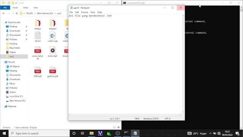Show hidden system tray icons chevron

click(210, 133)
